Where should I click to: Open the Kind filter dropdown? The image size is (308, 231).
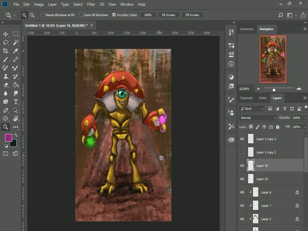(252, 109)
